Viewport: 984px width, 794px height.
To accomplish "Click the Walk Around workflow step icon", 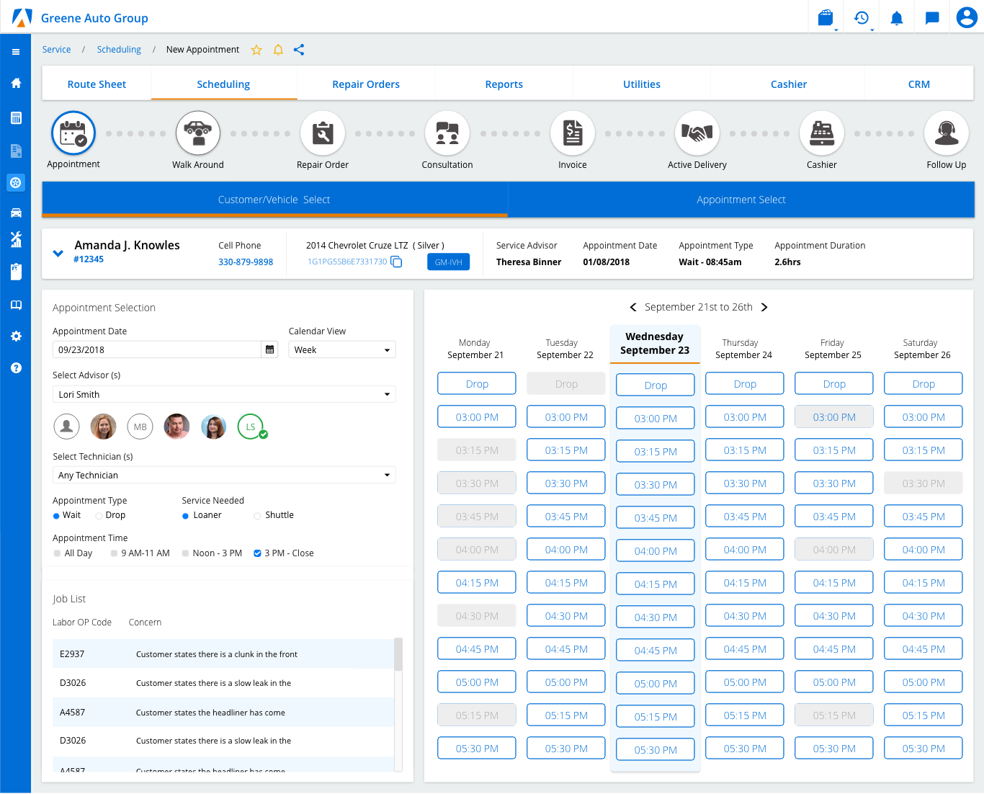I will tap(198, 133).
